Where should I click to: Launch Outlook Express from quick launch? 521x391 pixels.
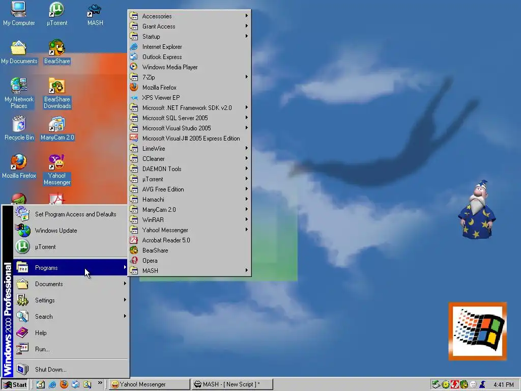(75, 384)
